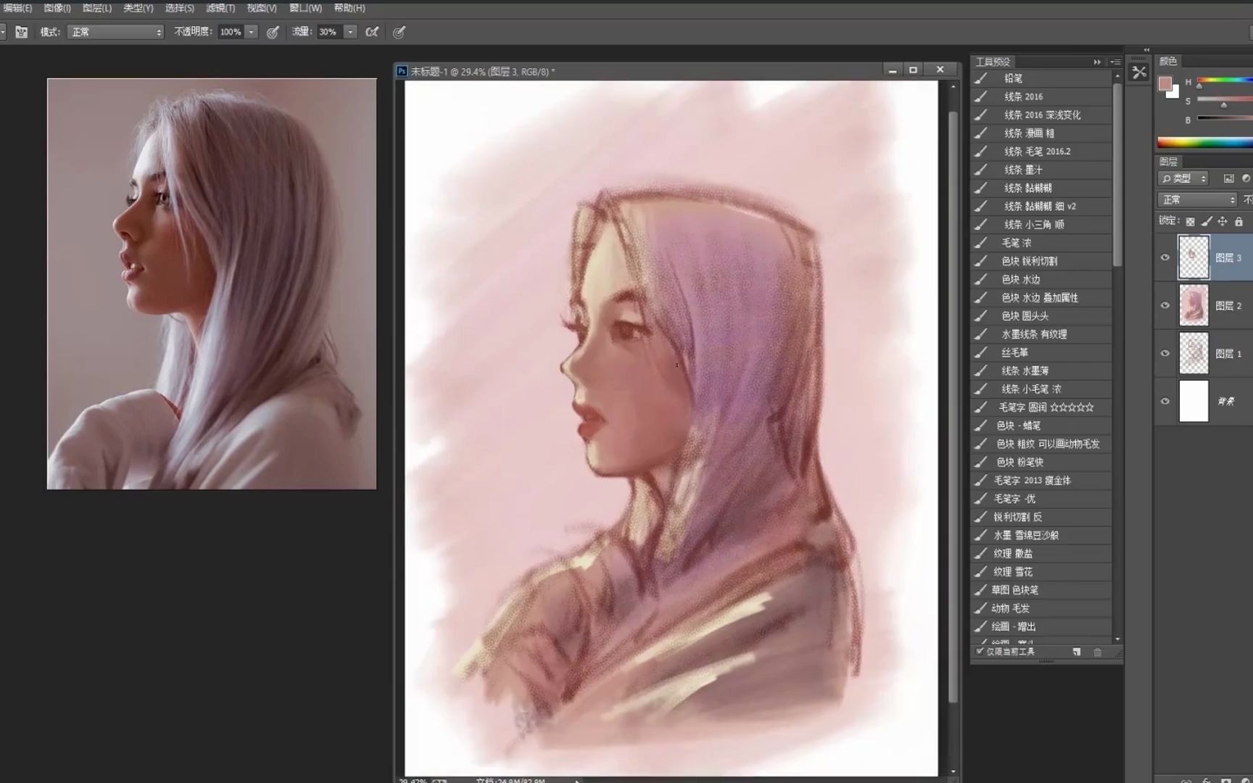1253x783 pixels.
Task: Open 不透明度 100% dropdown arrow
Action: point(252,32)
